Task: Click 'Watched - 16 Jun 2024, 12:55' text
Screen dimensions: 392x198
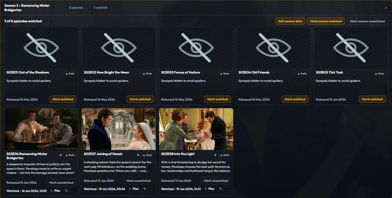Action: 26,191
